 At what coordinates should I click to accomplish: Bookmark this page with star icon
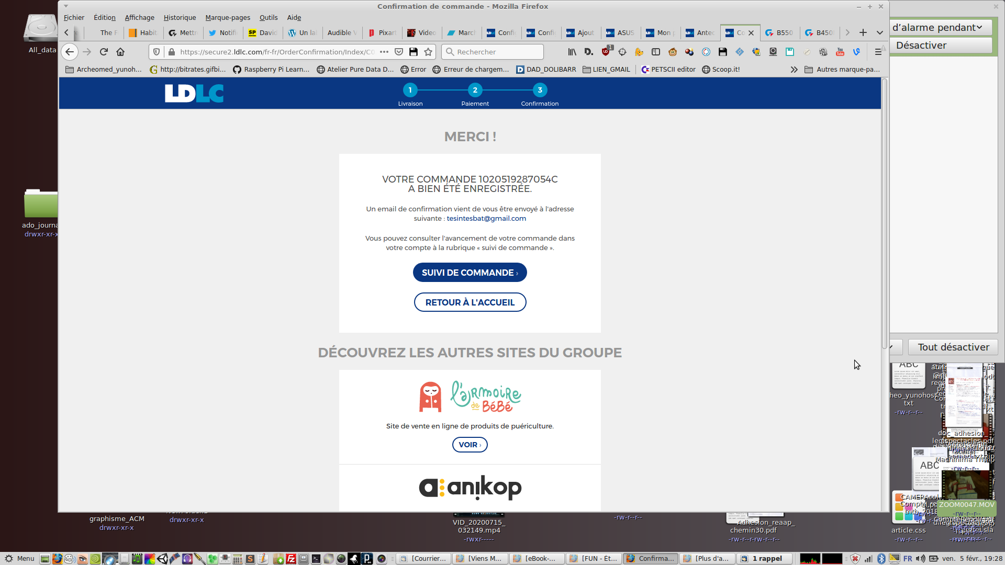[428, 52]
